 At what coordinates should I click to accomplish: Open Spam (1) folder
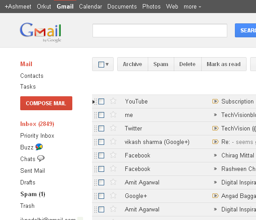coord(33,194)
